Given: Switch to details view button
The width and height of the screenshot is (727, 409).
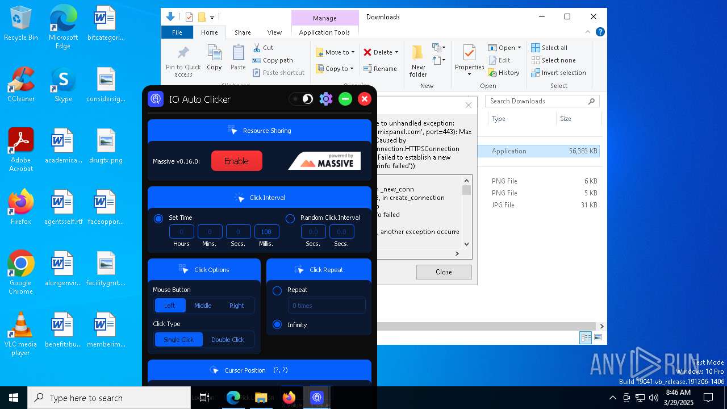Looking at the screenshot, I should (x=586, y=337).
